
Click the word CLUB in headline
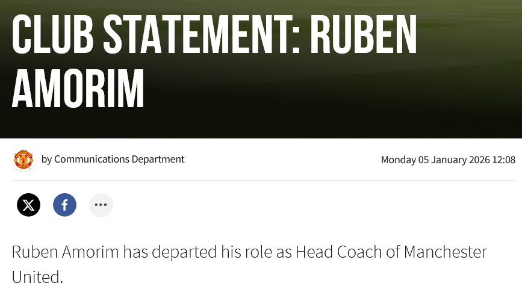52,35
